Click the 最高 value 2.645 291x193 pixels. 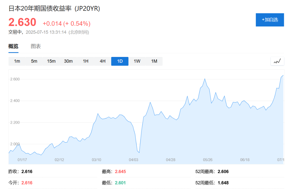coord(120,172)
